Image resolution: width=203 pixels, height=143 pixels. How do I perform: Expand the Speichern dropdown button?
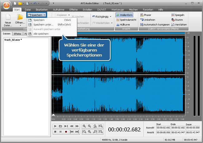[x=45, y=15]
